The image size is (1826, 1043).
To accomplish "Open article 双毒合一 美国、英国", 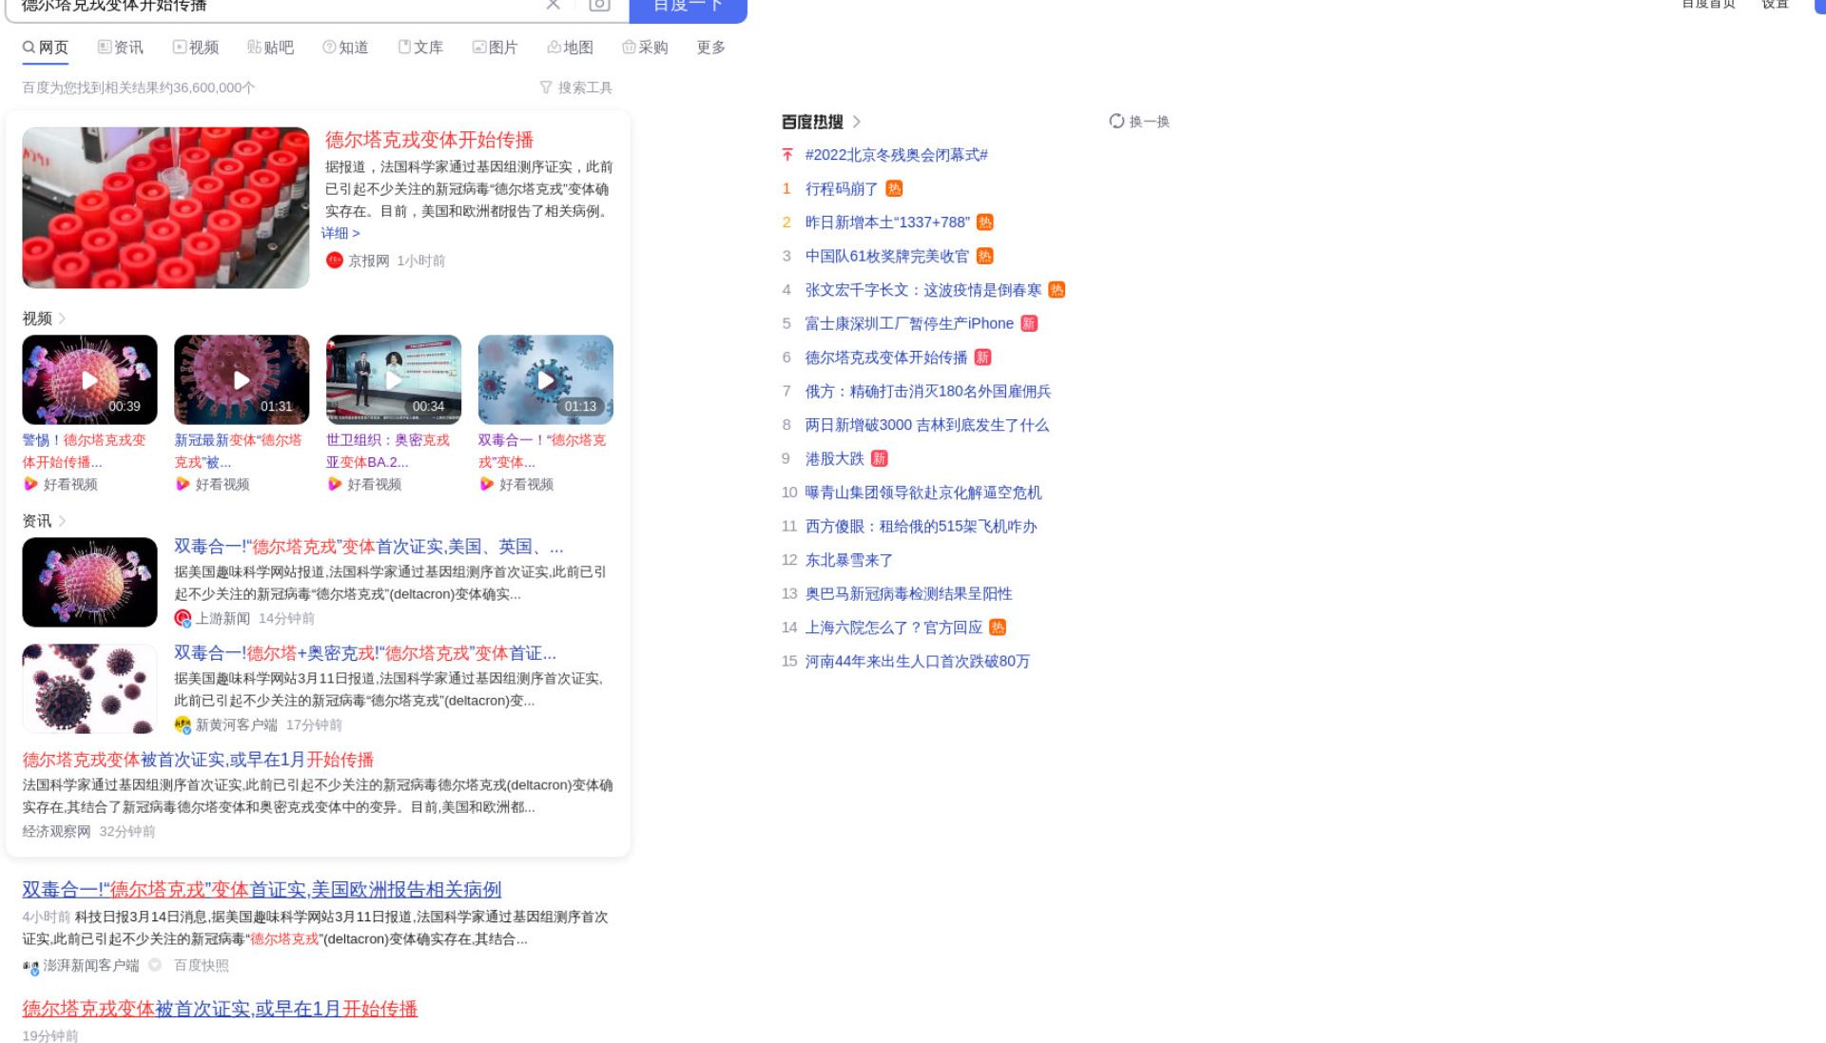I will [369, 547].
